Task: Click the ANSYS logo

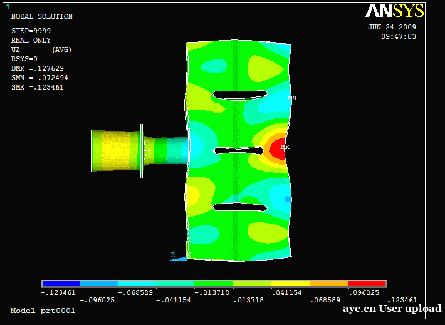Action: coord(395,11)
